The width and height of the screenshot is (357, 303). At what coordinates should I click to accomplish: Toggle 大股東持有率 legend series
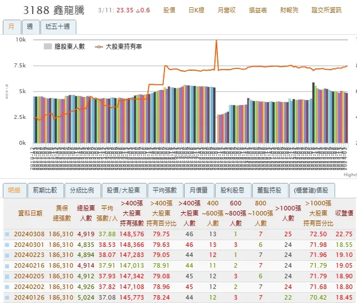click(x=118, y=47)
